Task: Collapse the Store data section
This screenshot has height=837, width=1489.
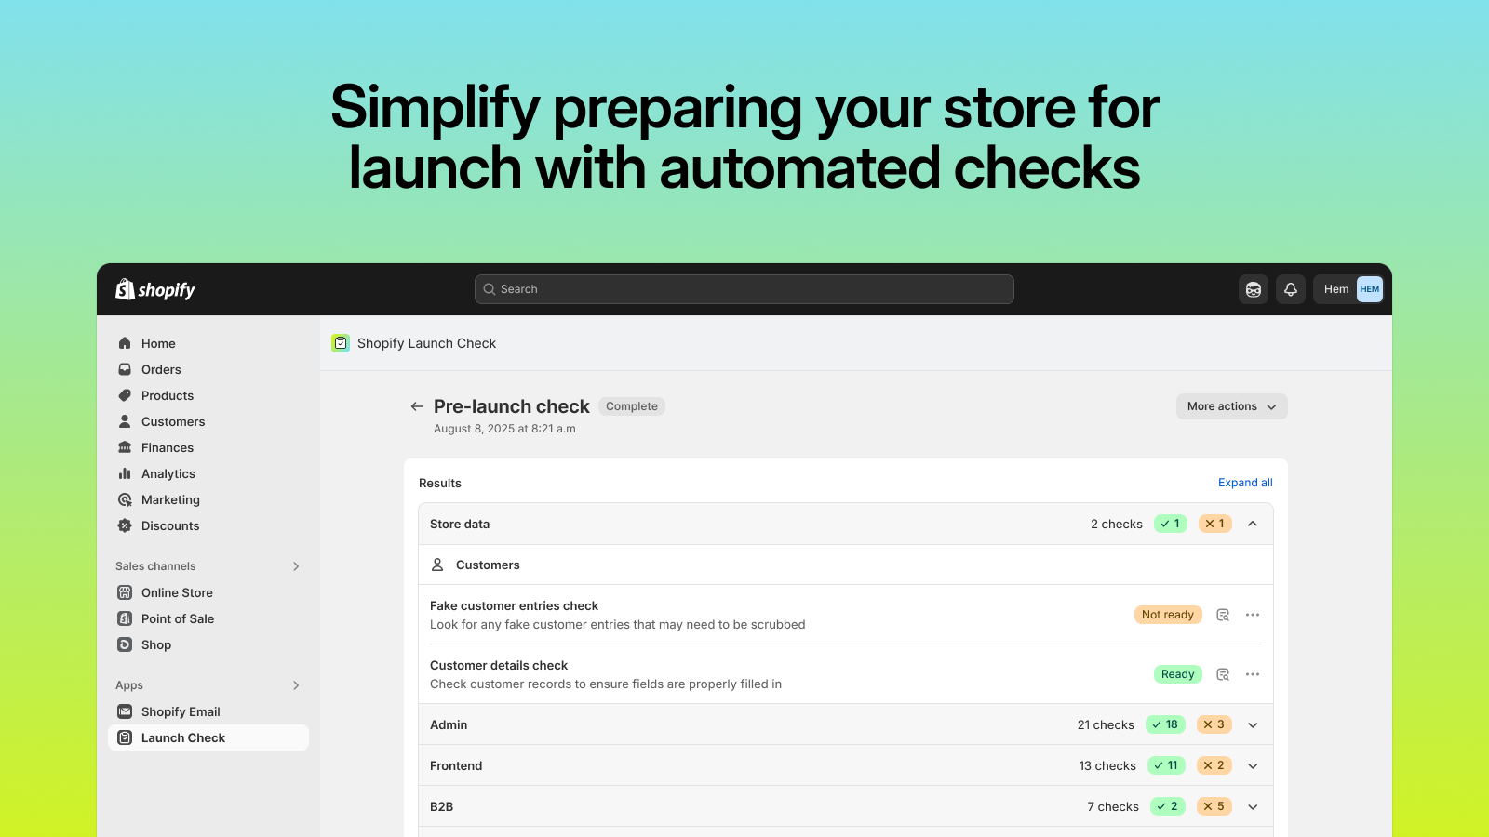Action: 1253,524
